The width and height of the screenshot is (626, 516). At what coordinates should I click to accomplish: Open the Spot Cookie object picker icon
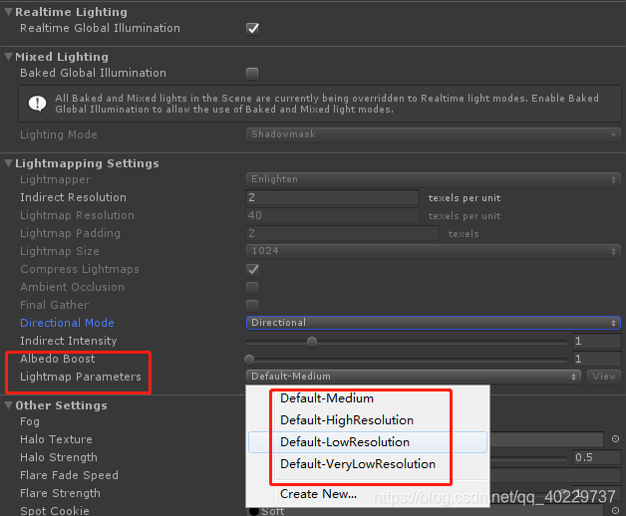coord(615,510)
